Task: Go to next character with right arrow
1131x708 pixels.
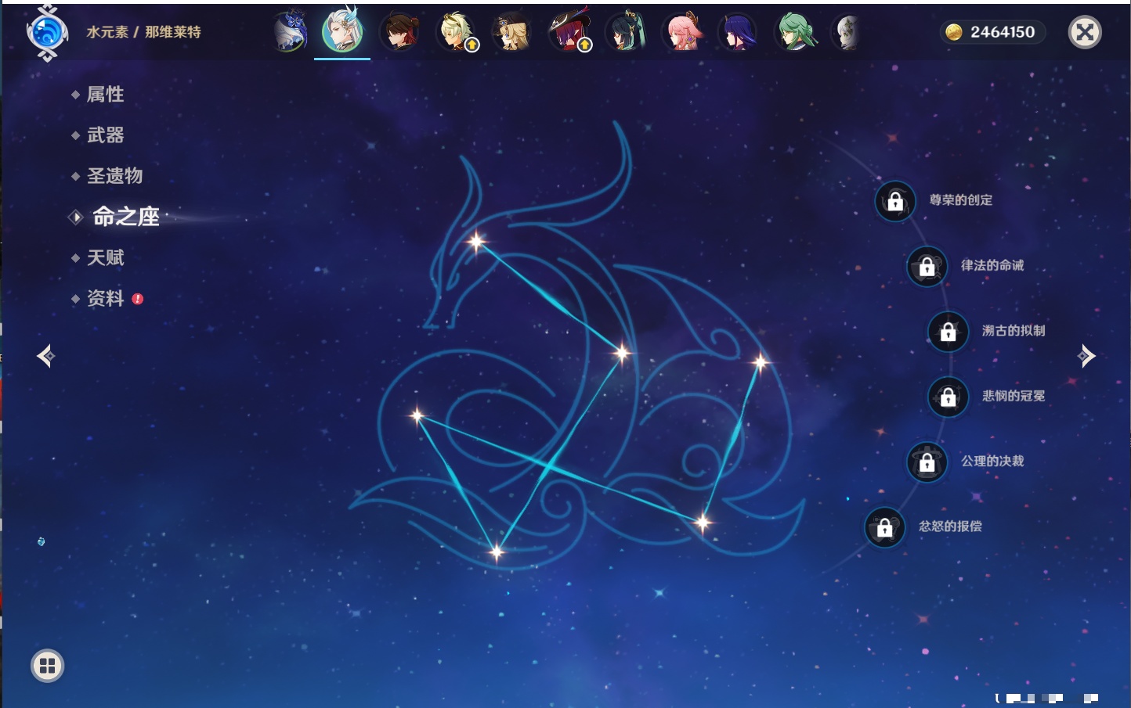Action: (x=1086, y=356)
